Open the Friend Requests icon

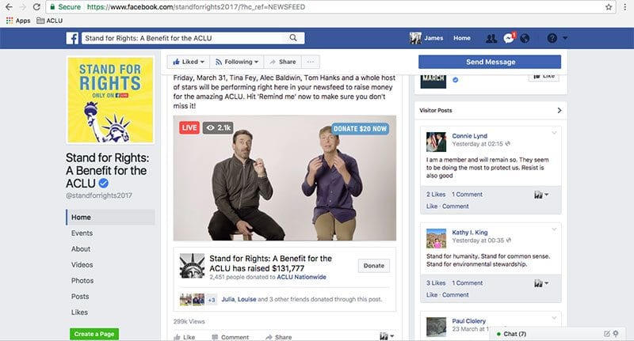[x=491, y=38]
